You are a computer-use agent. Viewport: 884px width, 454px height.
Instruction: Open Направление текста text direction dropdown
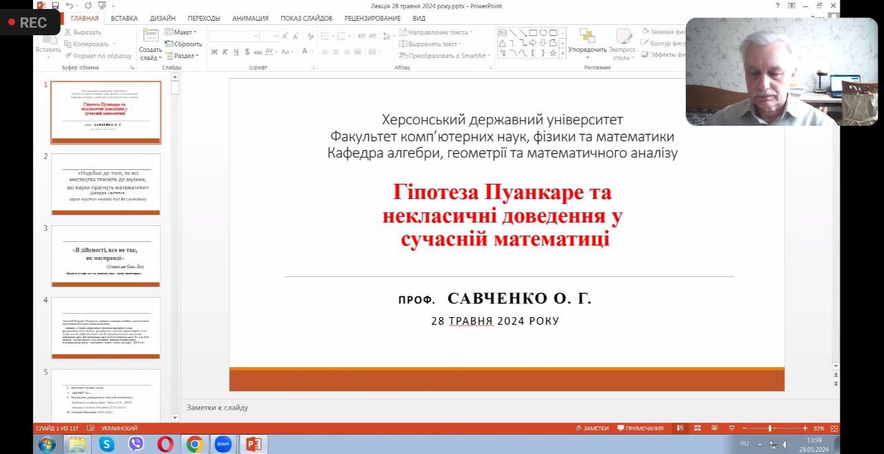pos(436,32)
